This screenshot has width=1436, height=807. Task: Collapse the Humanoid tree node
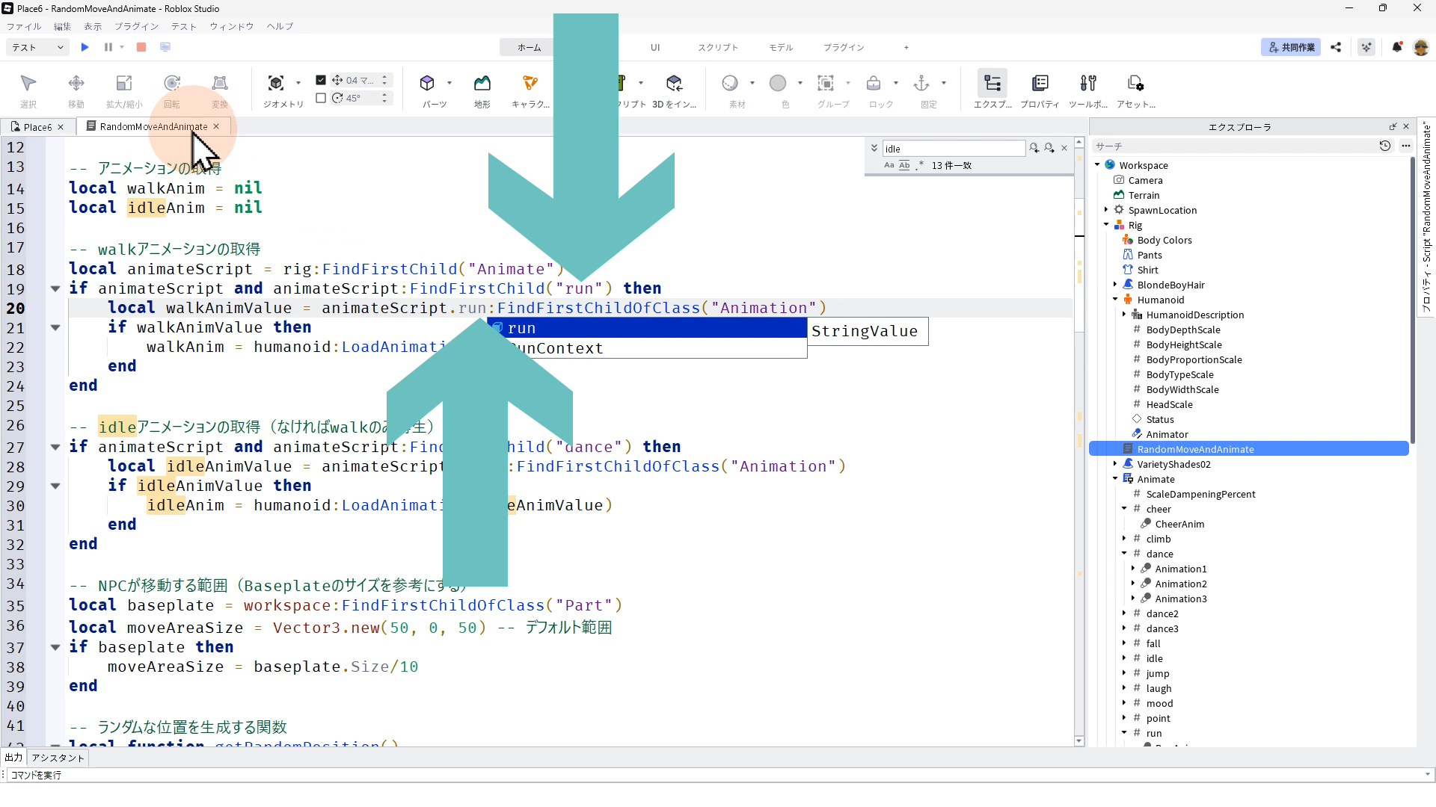1115,300
